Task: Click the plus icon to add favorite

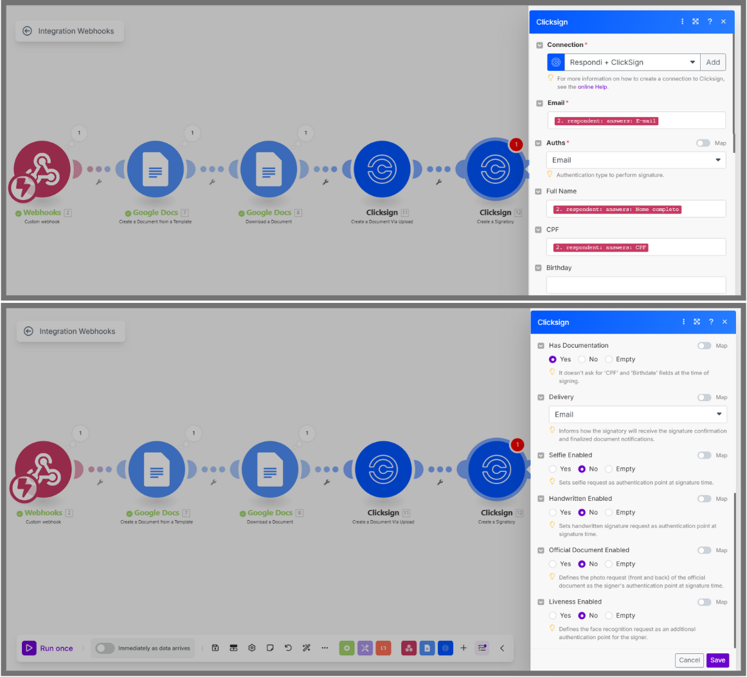Action: [x=464, y=648]
